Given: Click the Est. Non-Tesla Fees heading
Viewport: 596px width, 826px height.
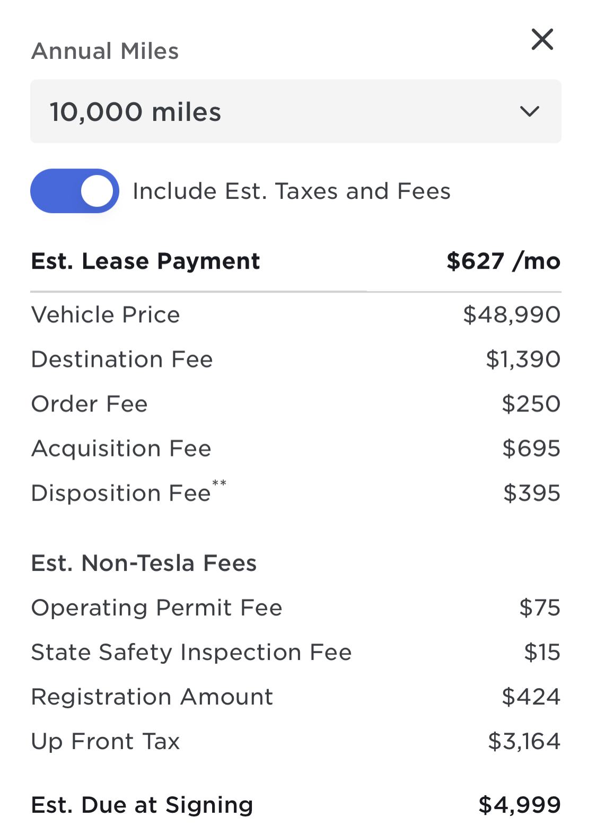Looking at the screenshot, I should point(144,563).
